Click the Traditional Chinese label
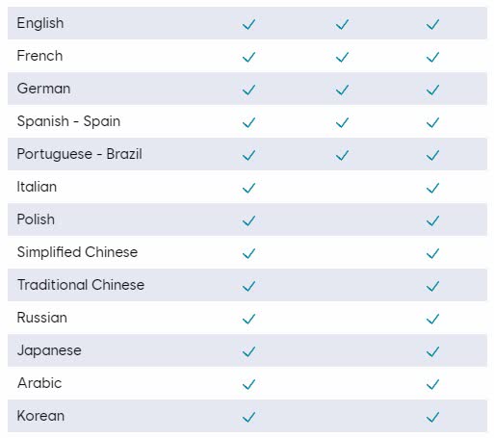The height and width of the screenshot is (438, 494). click(81, 285)
